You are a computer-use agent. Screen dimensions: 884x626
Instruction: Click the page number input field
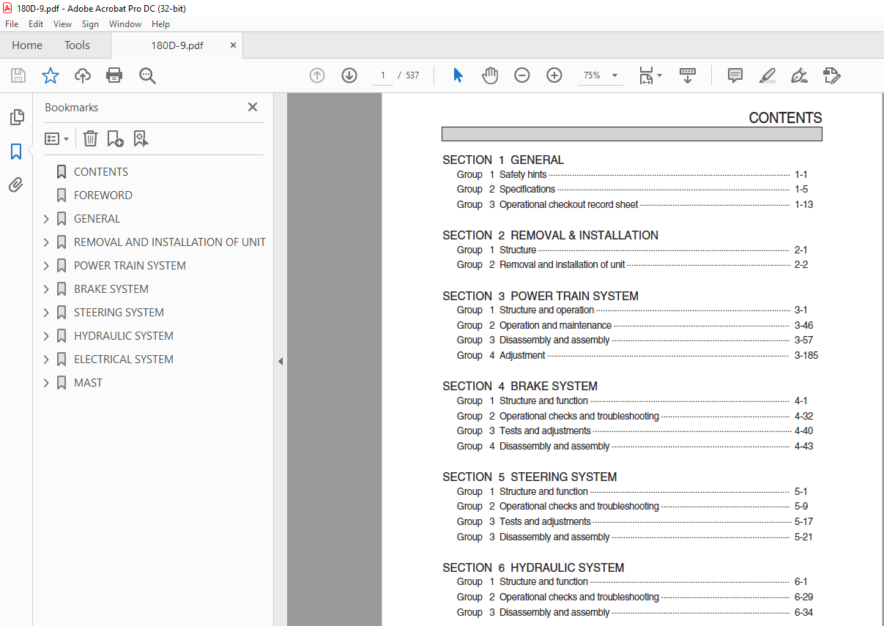[x=382, y=75]
